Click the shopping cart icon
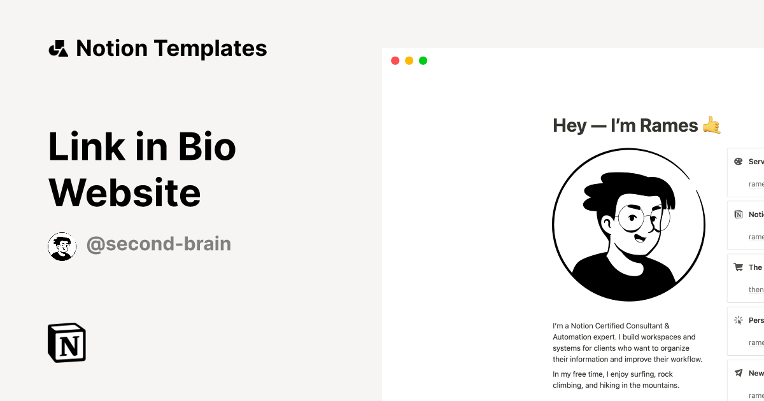 738,267
